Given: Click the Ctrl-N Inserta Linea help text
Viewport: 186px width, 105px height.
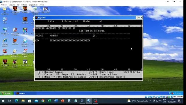Looking at the screenshot, I should (103, 74).
